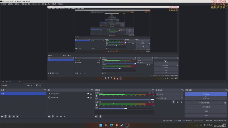228x128 pixels.
Task: Click 退出 exit button
Action: click(206, 115)
